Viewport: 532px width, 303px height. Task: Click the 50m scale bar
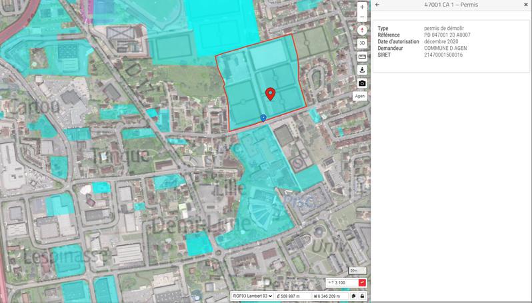click(x=358, y=271)
